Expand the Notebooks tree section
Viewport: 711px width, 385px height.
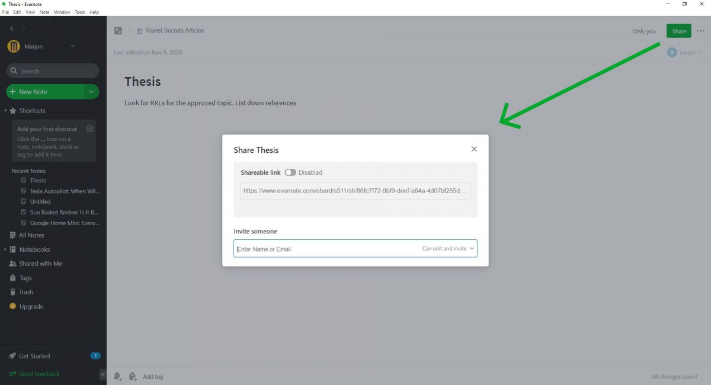coord(5,249)
